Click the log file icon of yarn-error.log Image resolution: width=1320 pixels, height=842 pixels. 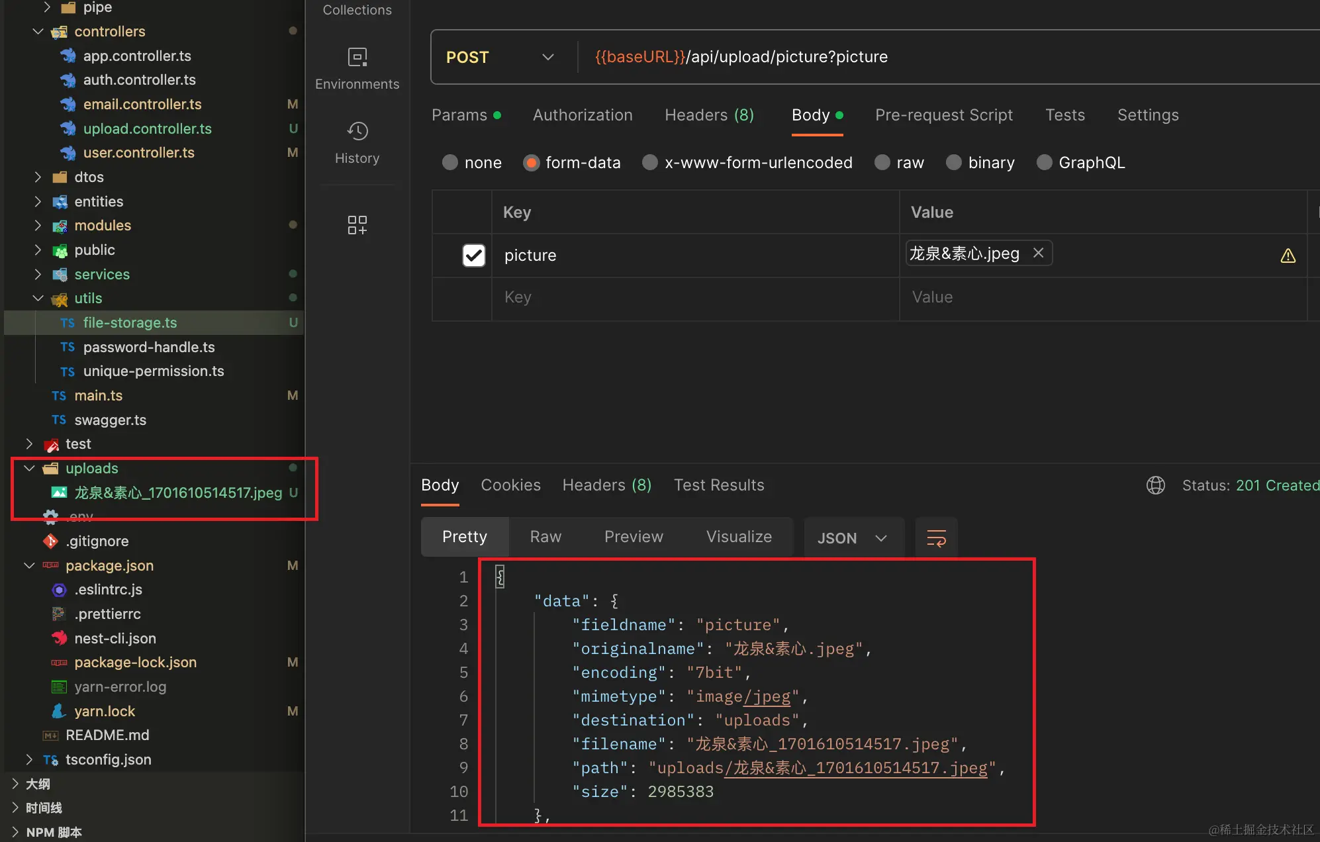click(59, 686)
